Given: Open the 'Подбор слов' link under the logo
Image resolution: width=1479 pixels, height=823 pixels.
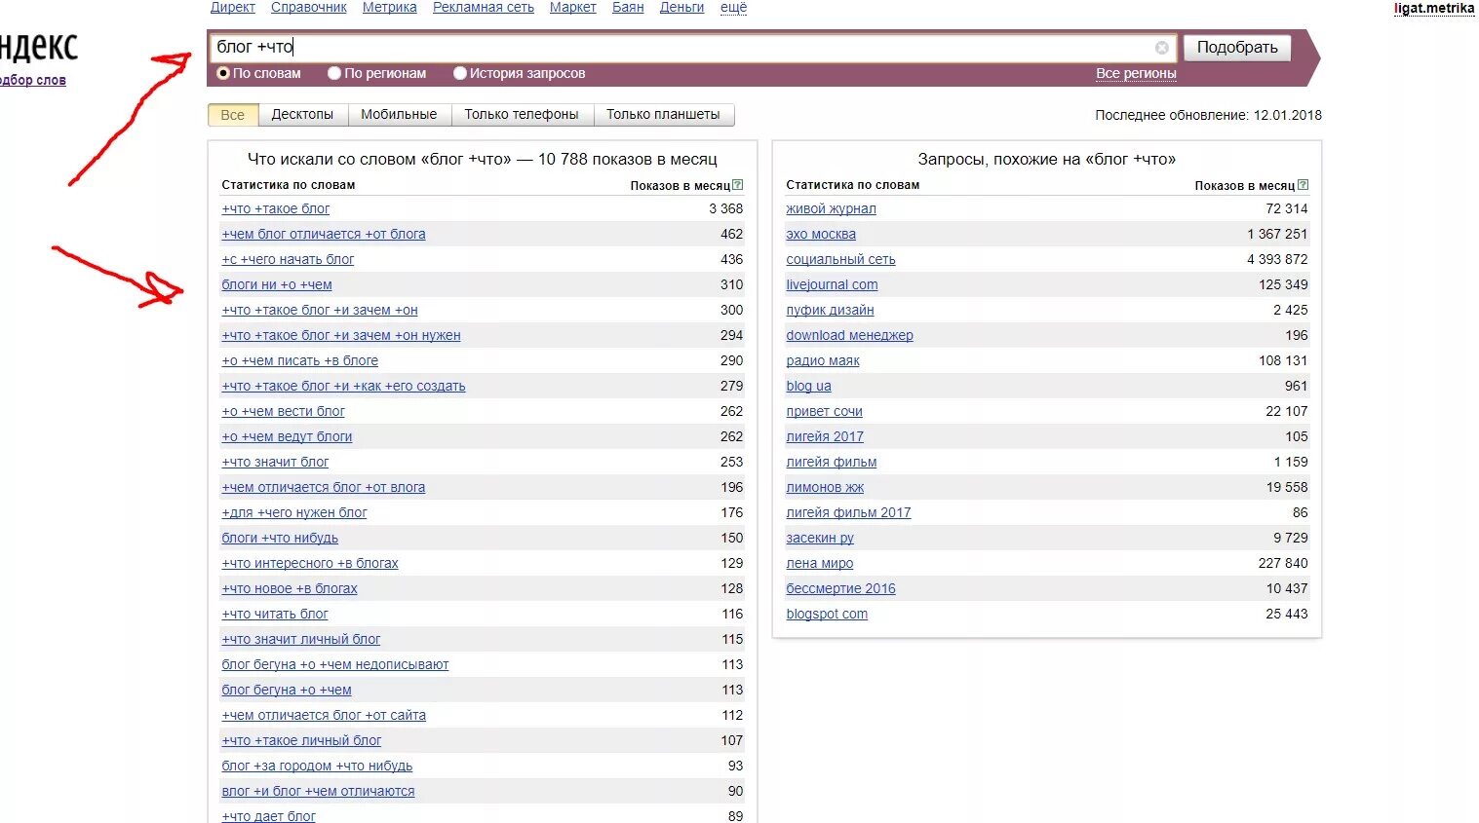Looking at the screenshot, I should click(x=31, y=80).
